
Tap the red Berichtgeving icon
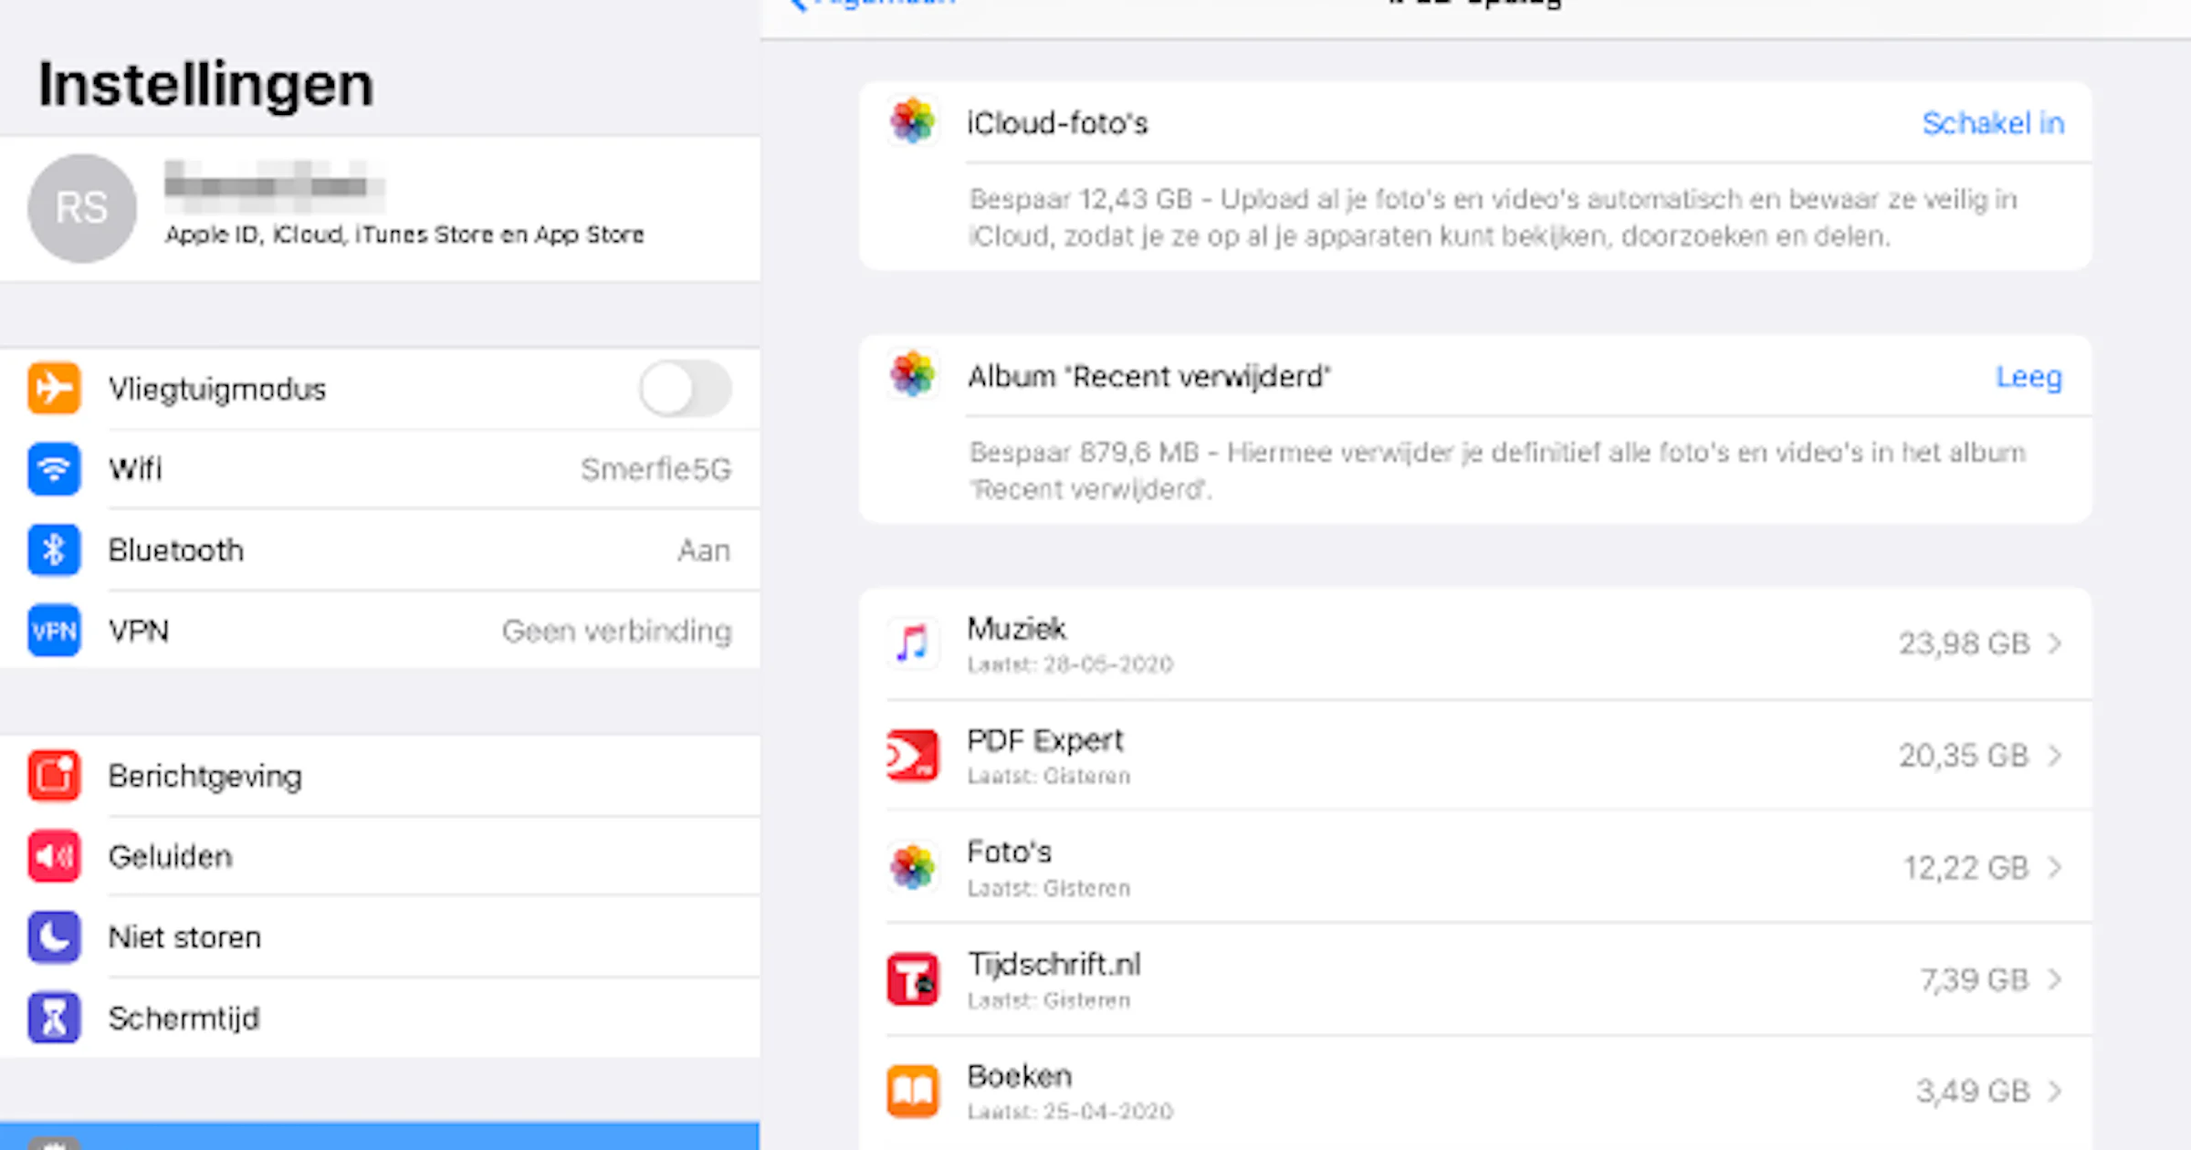[54, 776]
